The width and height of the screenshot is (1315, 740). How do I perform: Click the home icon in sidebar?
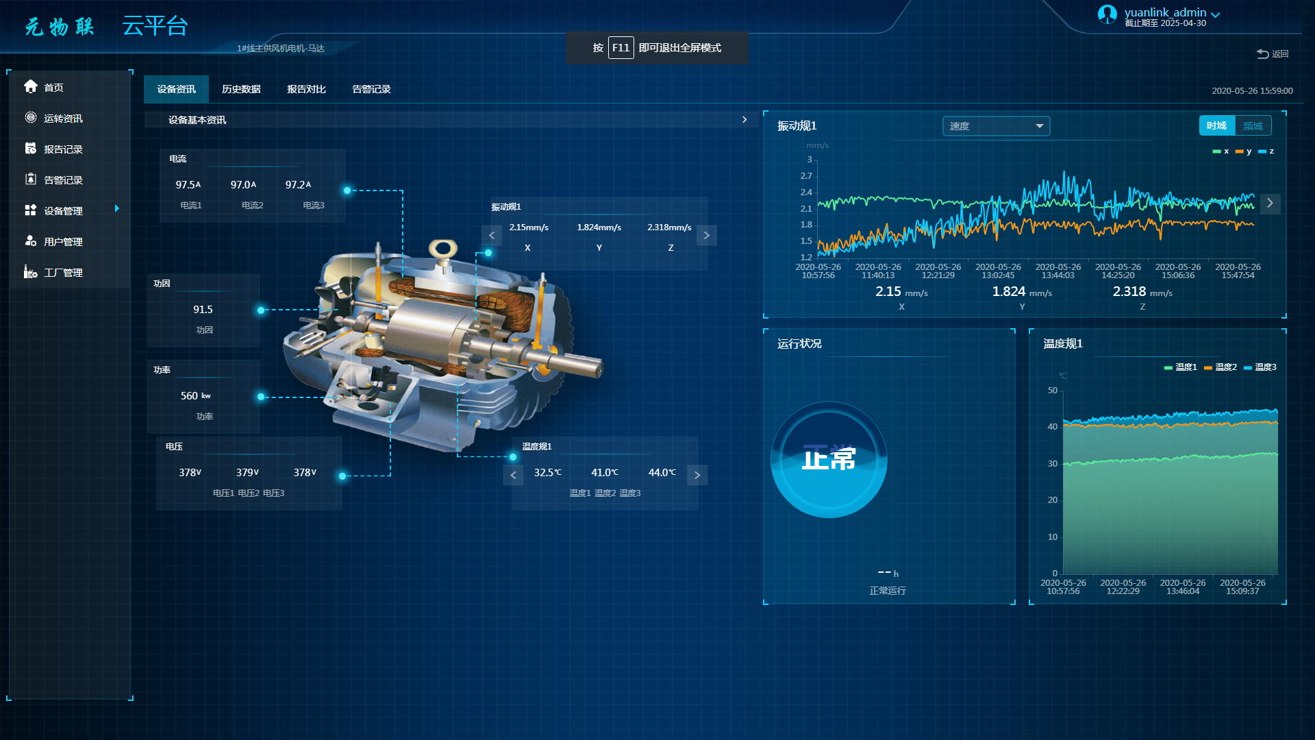tap(31, 86)
